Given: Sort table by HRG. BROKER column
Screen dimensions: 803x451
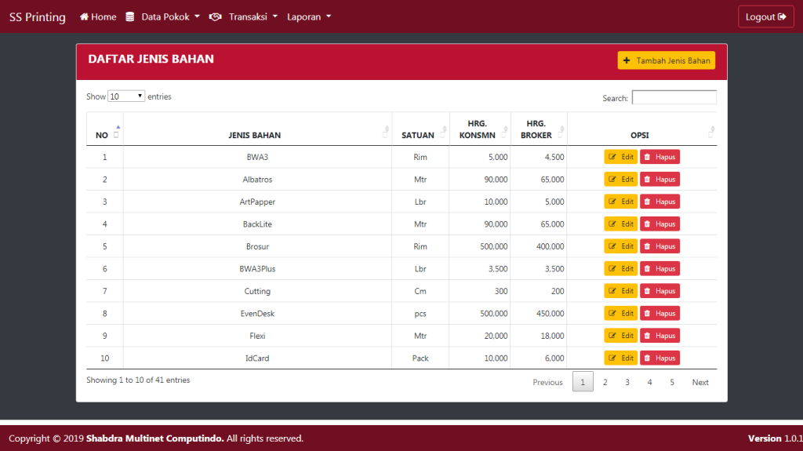Looking at the screenshot, I should click(x=539, y=129).
